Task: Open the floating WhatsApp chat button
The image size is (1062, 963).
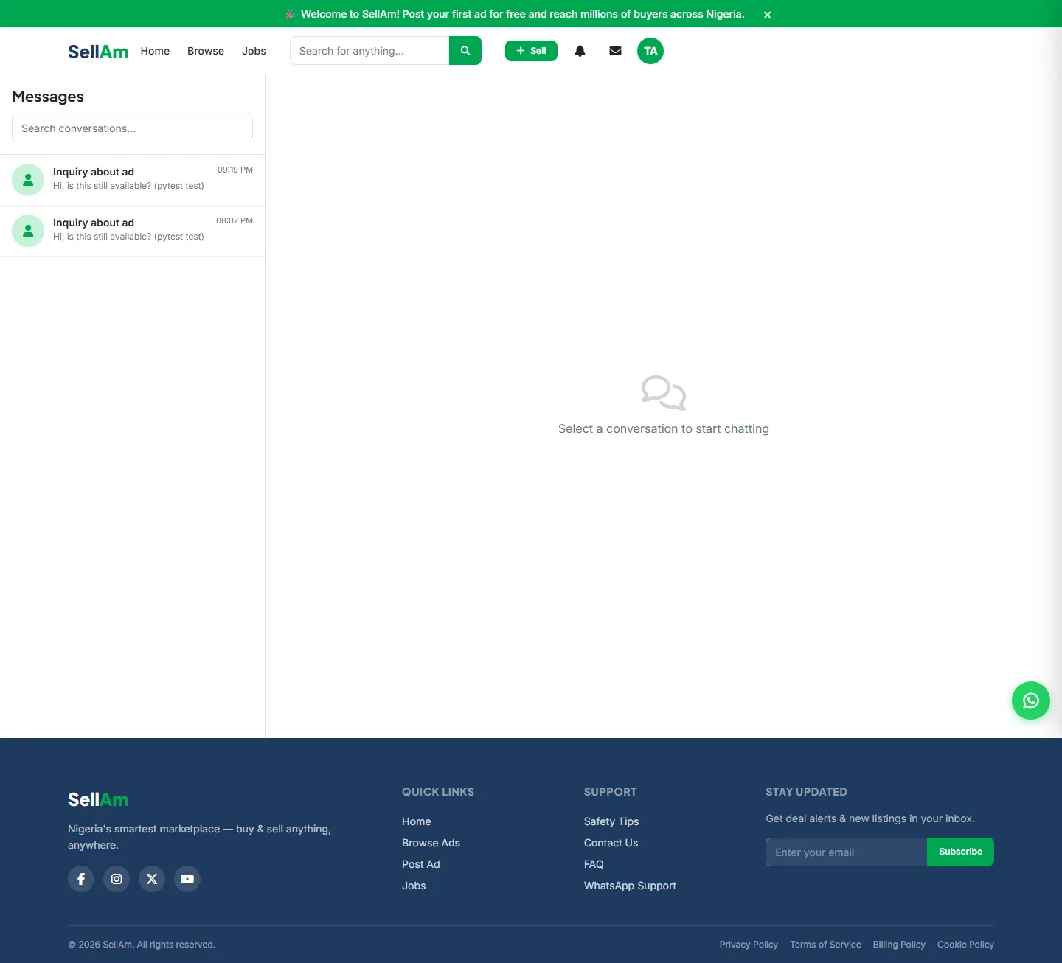Action: [x=1031, y=700]
